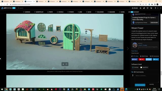Open the Learning menu
The width and height of the screenshot is (162, 91).
coord(27,12)
